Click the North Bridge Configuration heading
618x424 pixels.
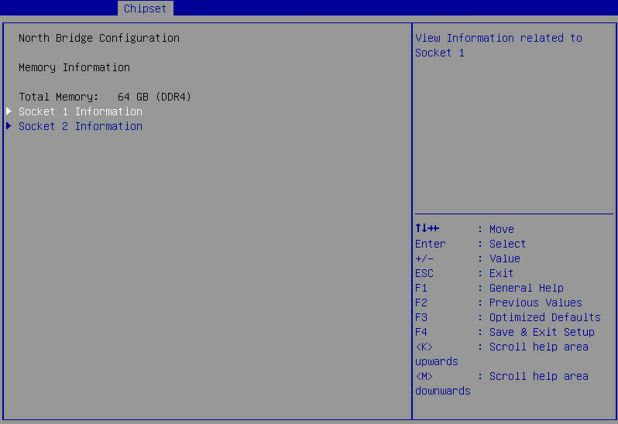pos(99,38)
